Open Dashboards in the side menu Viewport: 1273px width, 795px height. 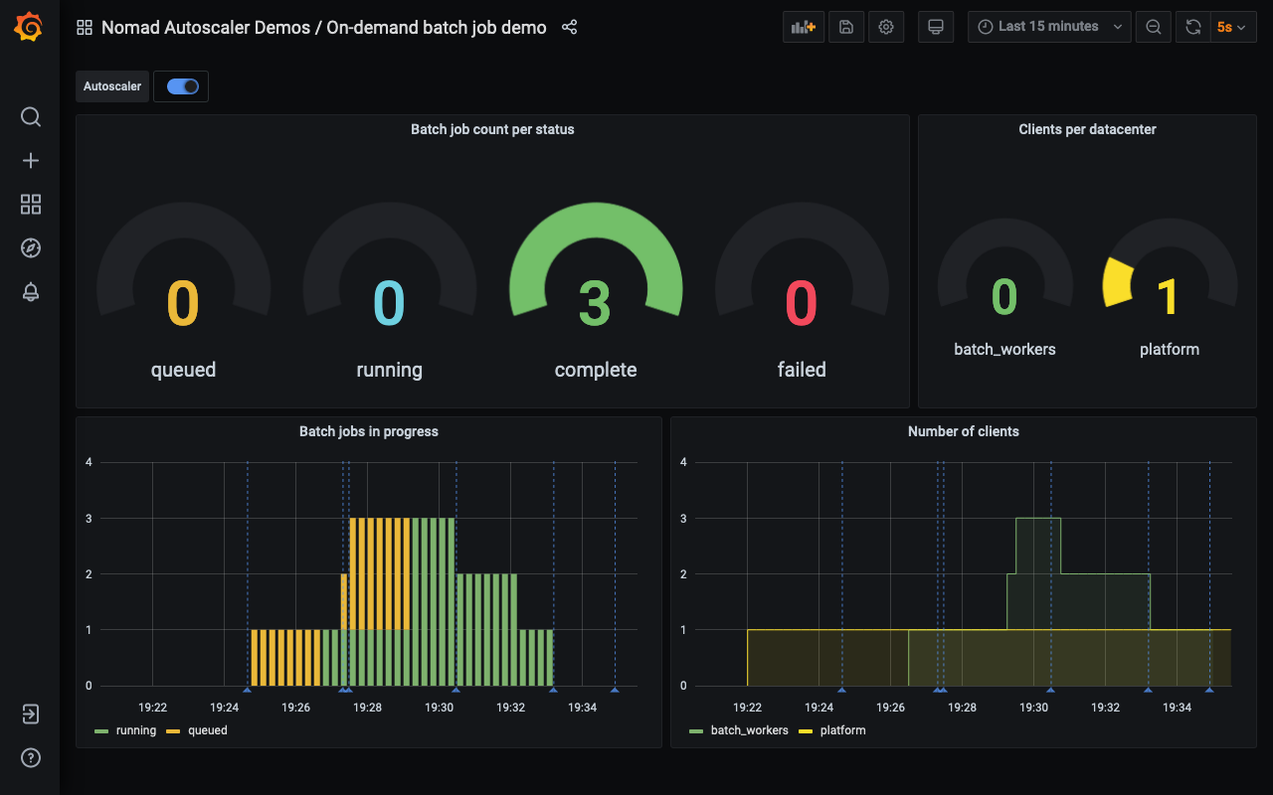coord(31,205)
